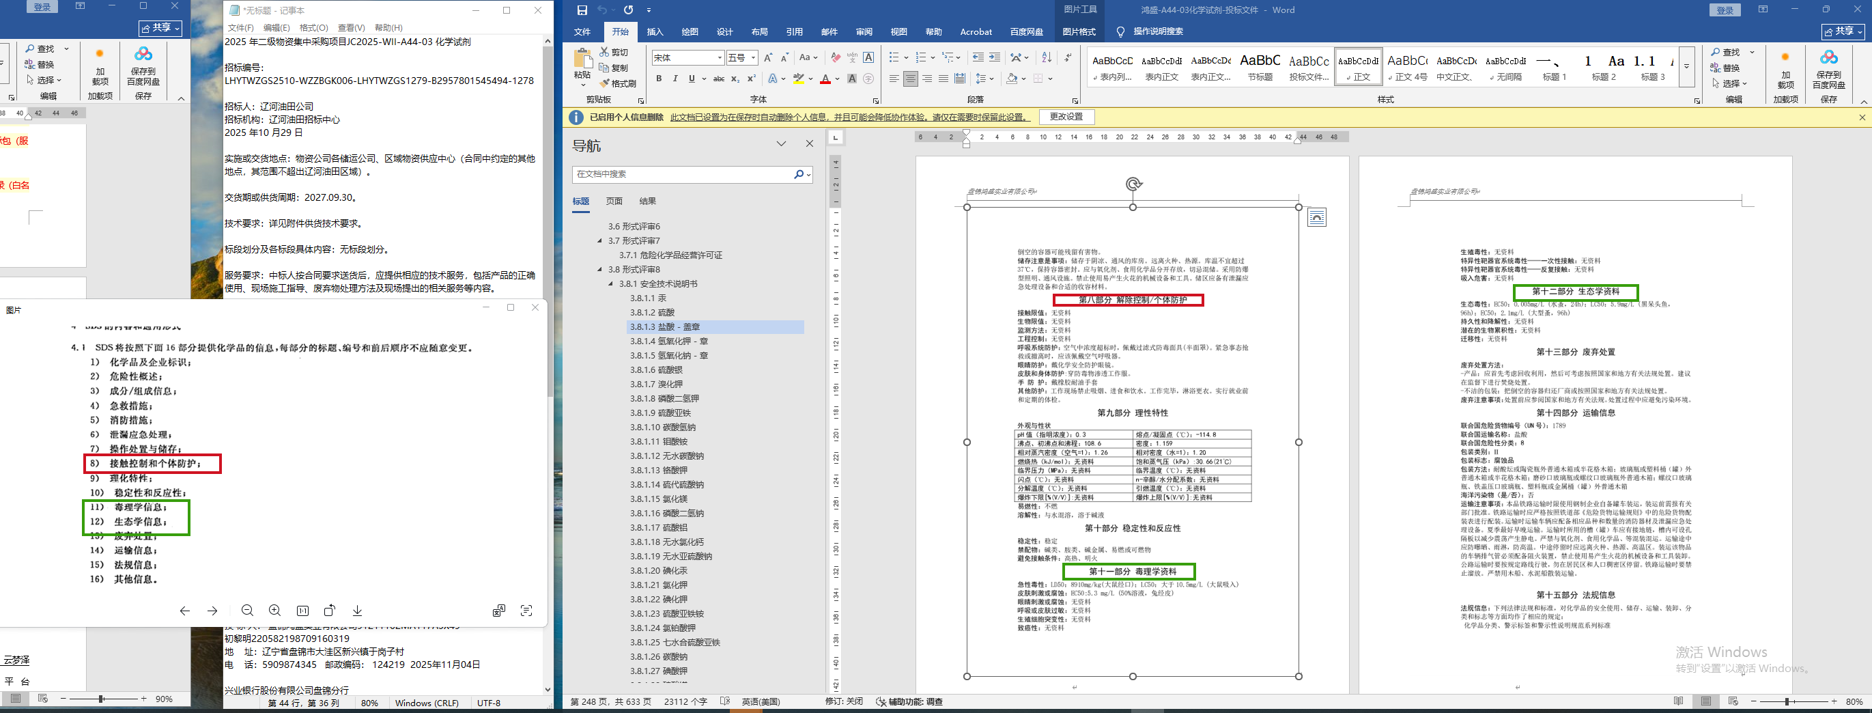This screenshot has width=1872, height=713.
Task: Click the clear formatting eraser icon
Action: [x=836, y=57]
